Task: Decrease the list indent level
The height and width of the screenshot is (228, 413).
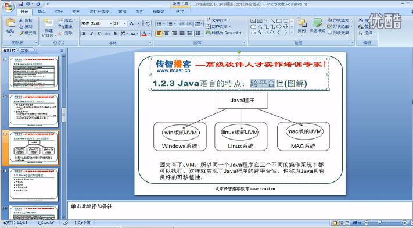Action: coord(182,24)
